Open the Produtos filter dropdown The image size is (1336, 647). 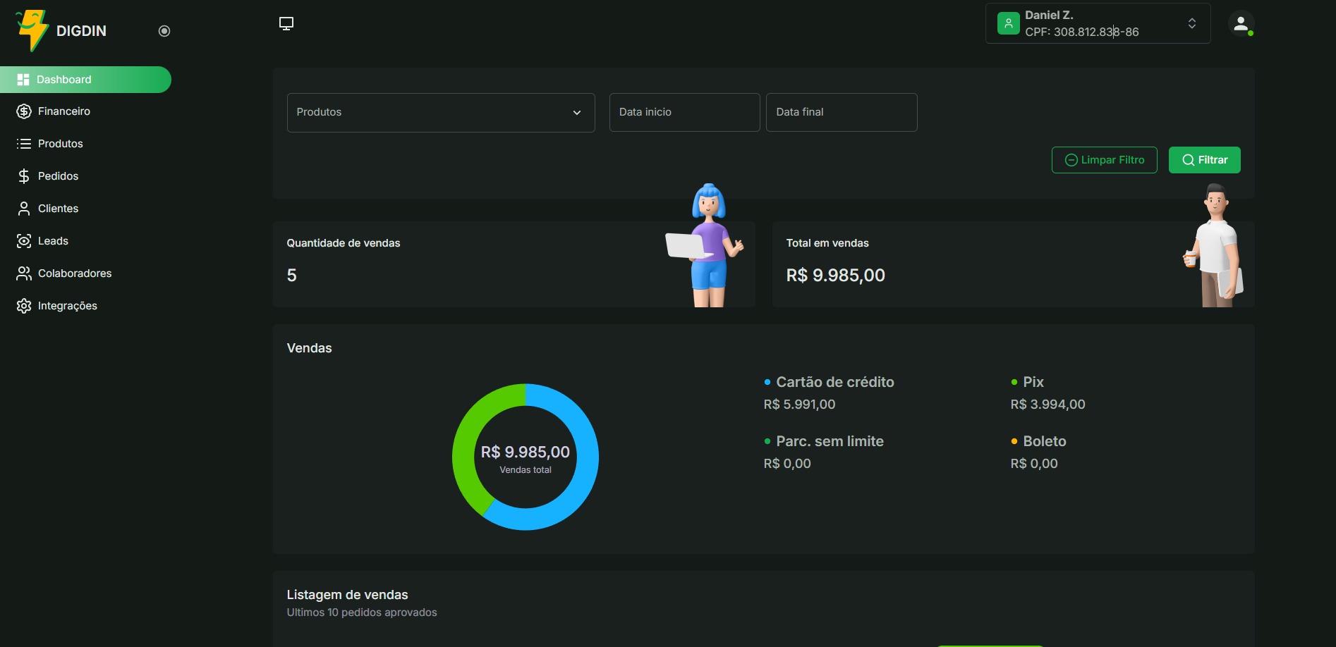coord(440,112)
